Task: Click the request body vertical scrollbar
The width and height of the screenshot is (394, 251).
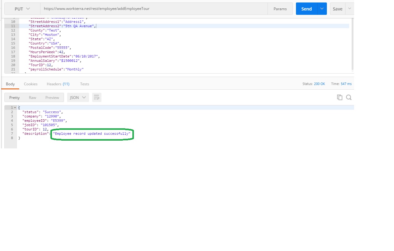Action: coord(352,43)
